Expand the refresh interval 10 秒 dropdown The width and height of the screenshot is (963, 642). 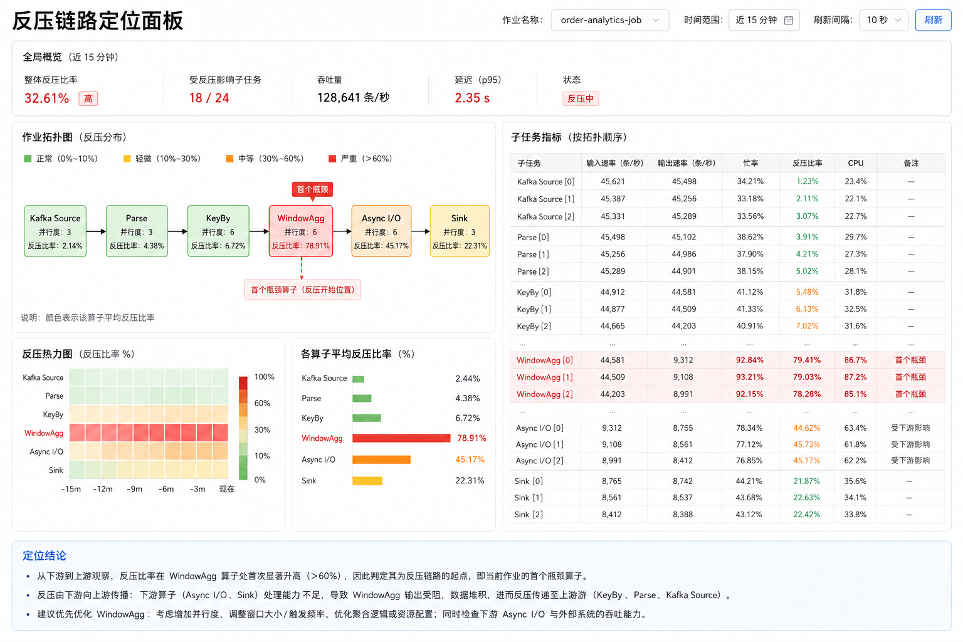[x=884, y=20]
